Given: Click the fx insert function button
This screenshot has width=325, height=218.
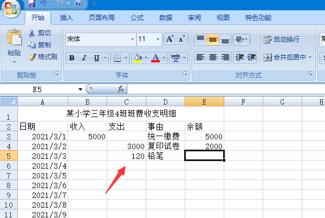Looking at the screenshot, I should tap(120, 89).
